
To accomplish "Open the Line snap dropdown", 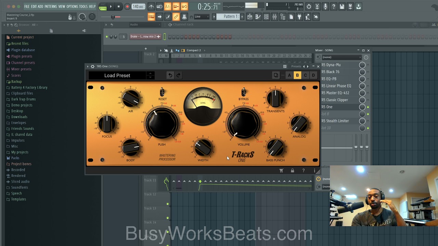I will 202,17.
